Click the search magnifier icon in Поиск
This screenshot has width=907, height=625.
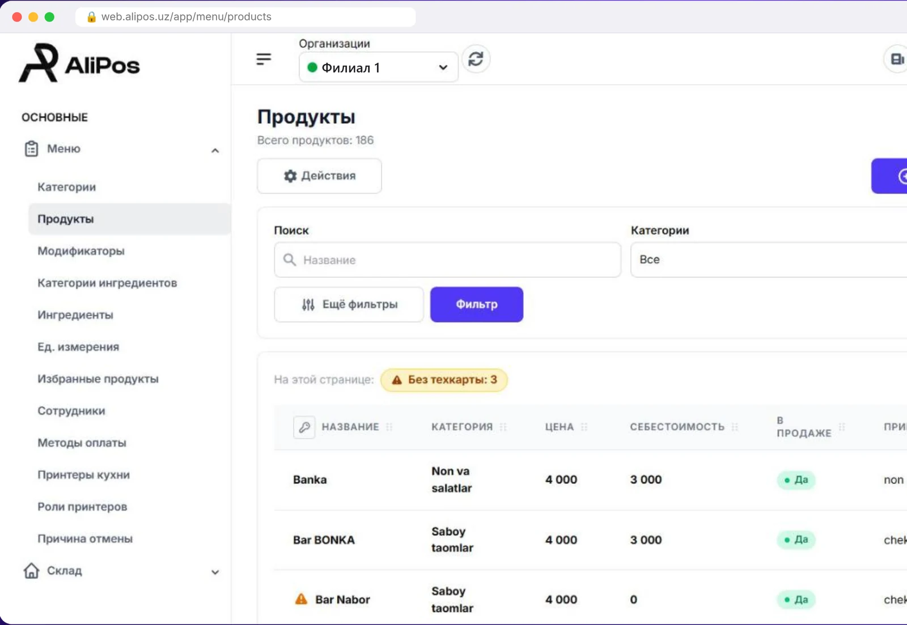(290, 260)
